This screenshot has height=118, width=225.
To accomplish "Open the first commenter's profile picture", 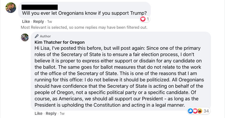I will point(11,8).
